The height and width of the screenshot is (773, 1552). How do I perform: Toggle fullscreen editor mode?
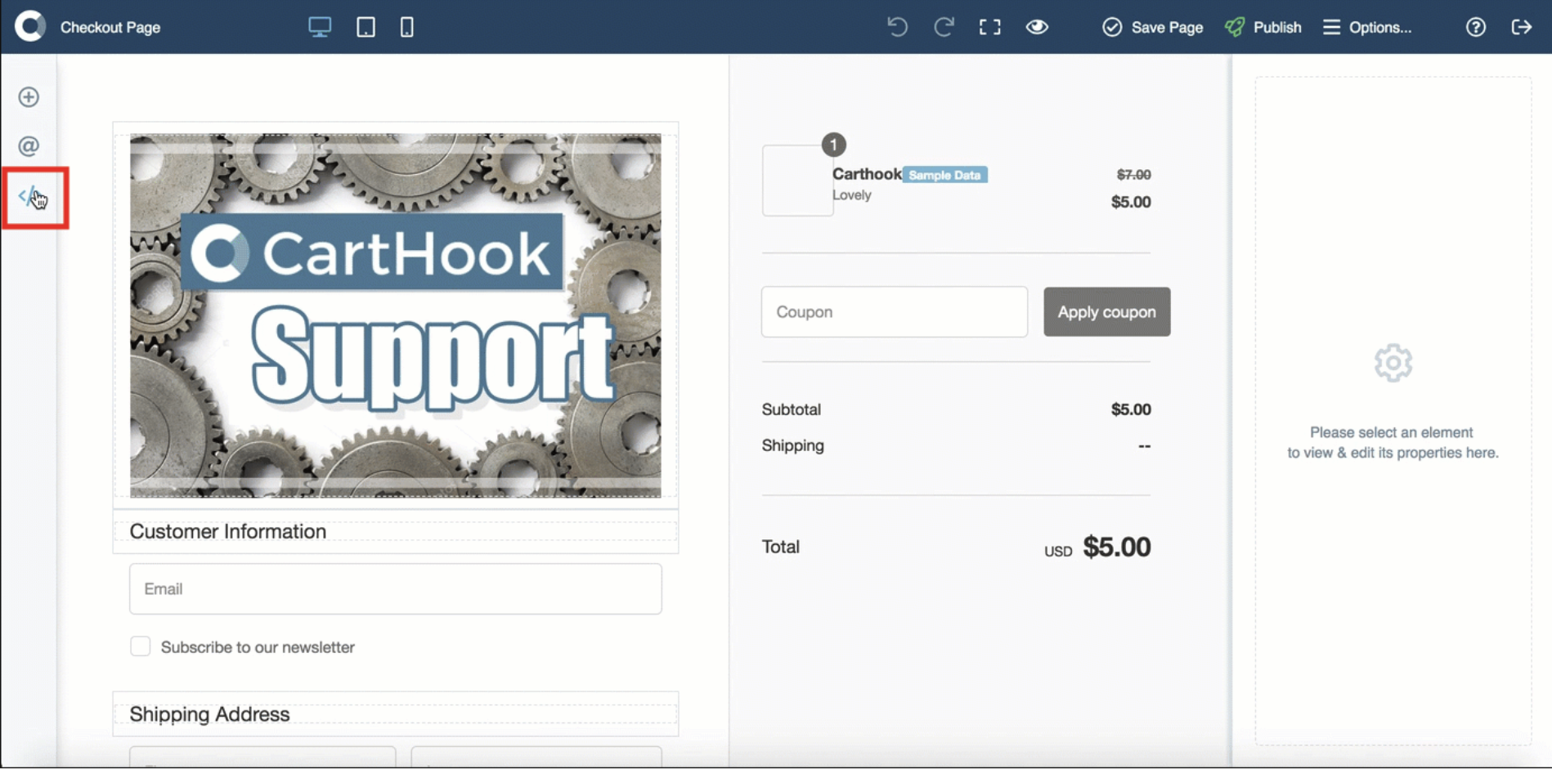[989, 27]
